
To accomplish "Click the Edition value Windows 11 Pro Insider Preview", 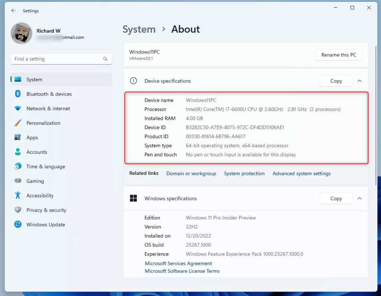I will tap(221, 218).
